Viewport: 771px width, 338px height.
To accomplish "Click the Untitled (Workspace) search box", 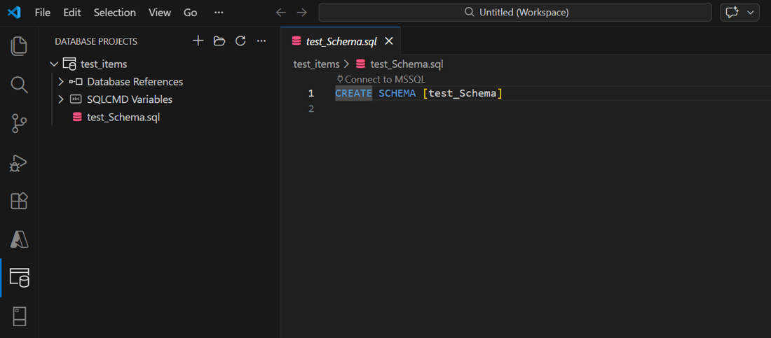I will (515, 13).
